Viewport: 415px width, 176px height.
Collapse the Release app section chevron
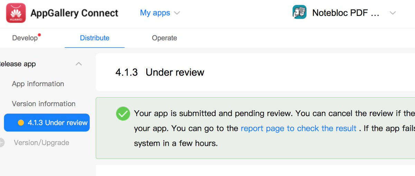click(x=79, y=64)
